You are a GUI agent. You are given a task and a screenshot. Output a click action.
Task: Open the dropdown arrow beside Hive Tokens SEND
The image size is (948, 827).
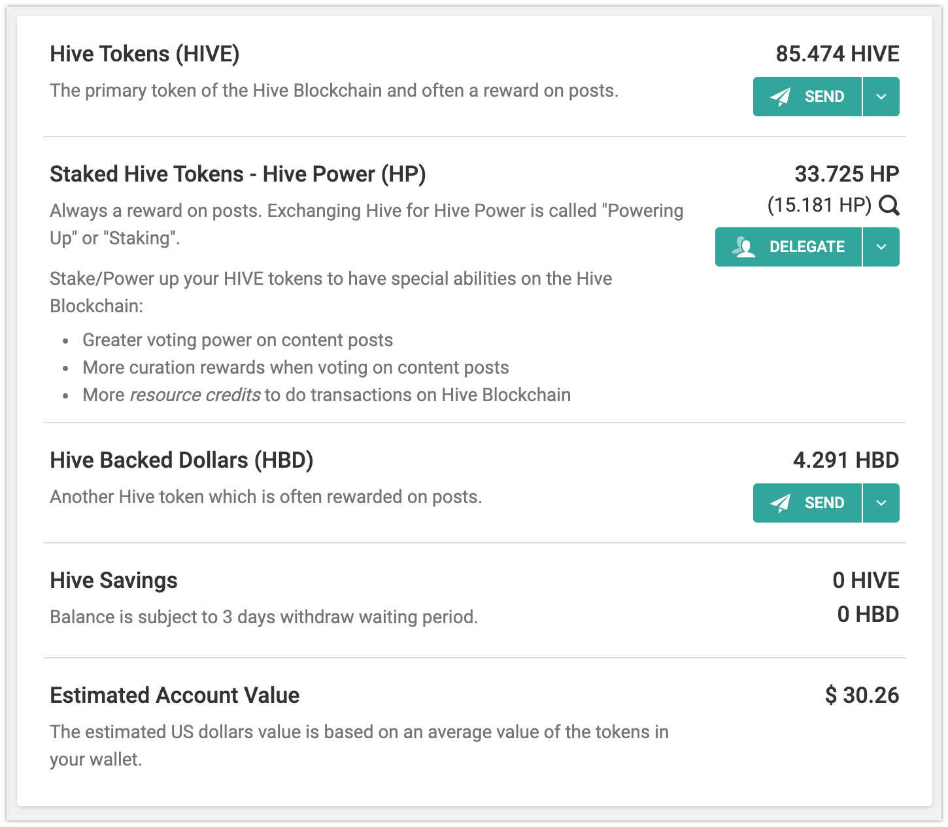[x=881, y=97]
